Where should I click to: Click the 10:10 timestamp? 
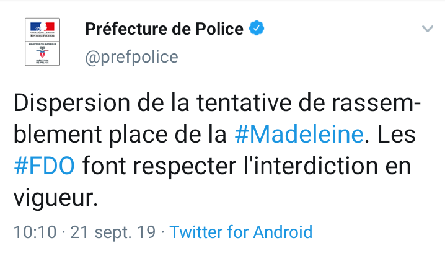pos(35,232)
